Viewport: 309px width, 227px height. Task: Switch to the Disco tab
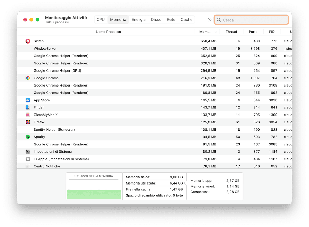coord(156,20)
